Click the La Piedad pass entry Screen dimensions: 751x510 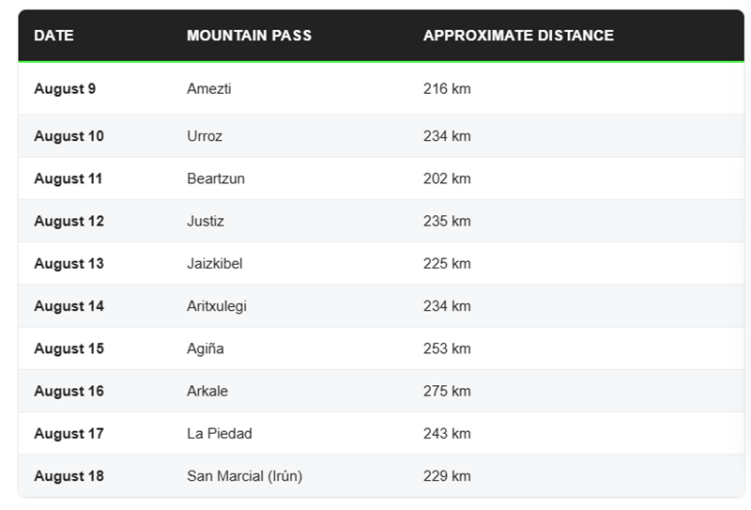pos(220,433)
